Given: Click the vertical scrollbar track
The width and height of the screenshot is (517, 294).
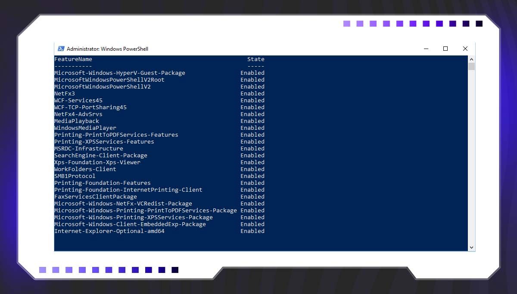Looking at the screenshot, I should (x=472, y=150).
